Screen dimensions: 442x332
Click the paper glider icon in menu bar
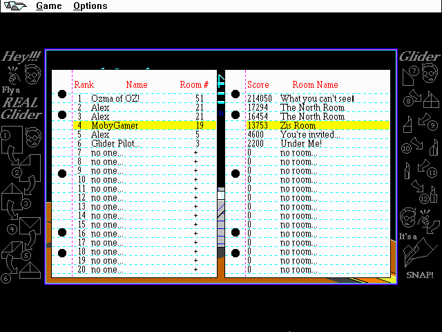click(x=15, y=6)
